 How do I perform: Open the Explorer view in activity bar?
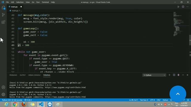(3, 8)
